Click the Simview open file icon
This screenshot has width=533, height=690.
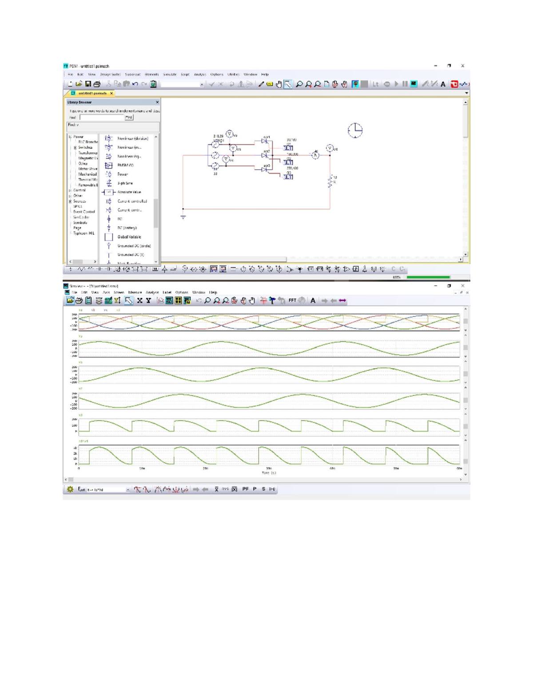pyautogui.click(x=70, y=300)
